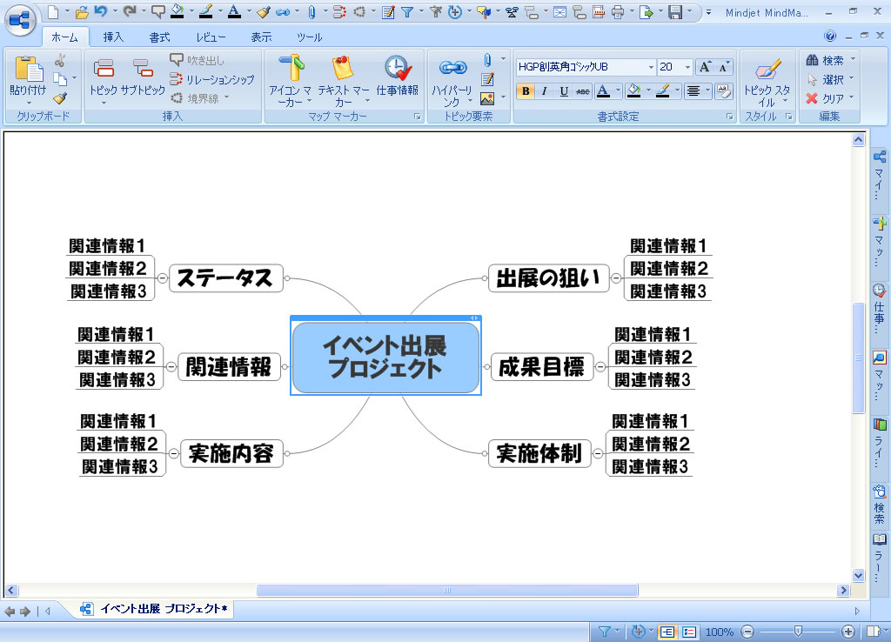Click the zoom slider handle in status bar
Image resolution: width=891 pixels, height=642 pixels.
(797, 632)
